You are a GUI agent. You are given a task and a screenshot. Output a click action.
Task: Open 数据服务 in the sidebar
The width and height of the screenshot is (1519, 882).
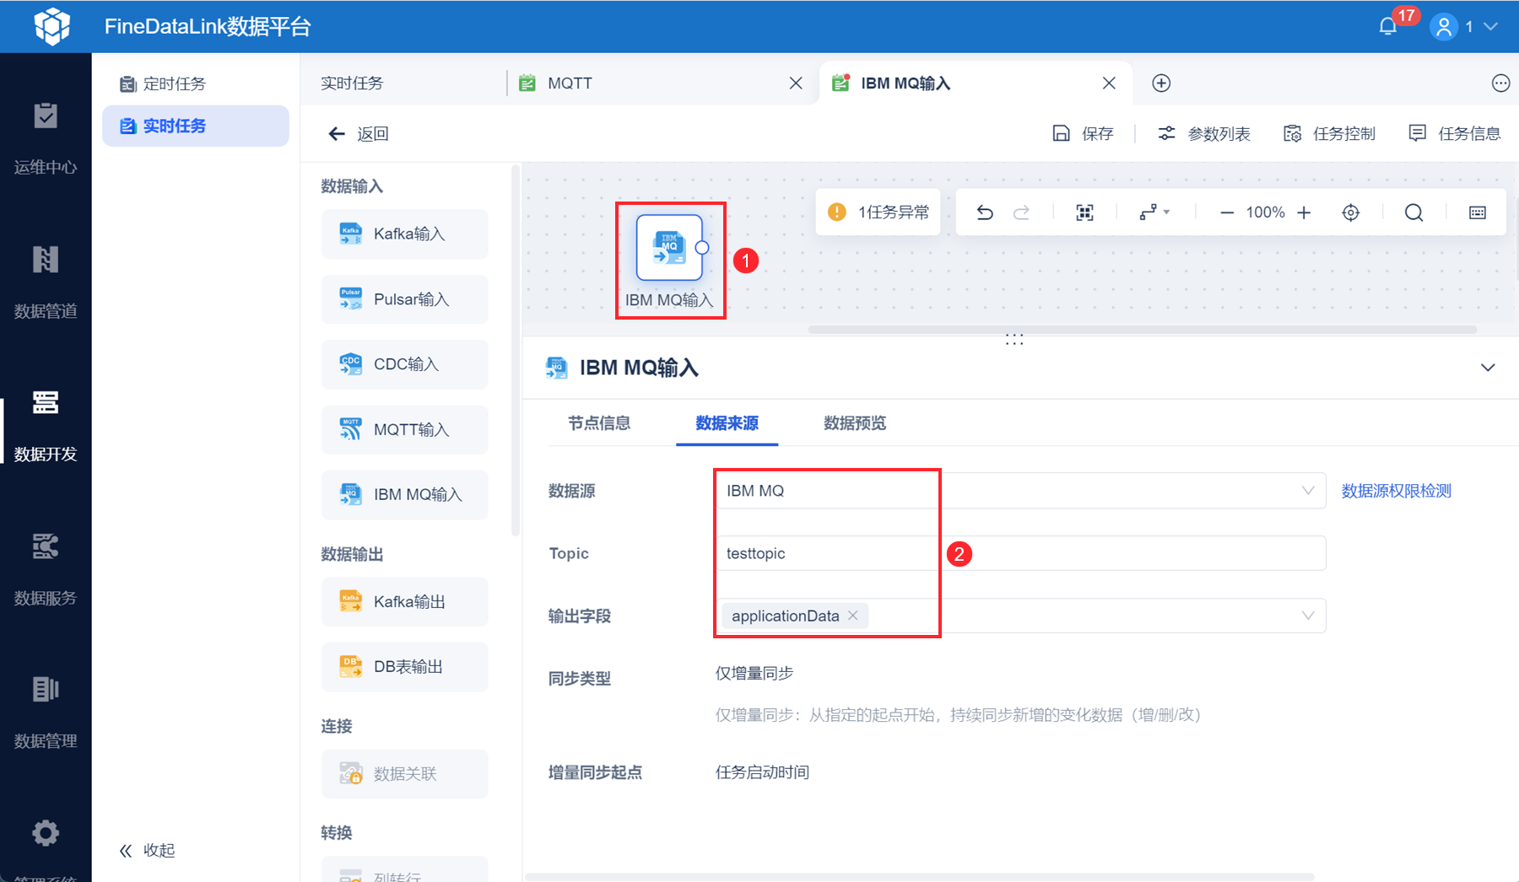pyautogui.click(x=46, y=568)
